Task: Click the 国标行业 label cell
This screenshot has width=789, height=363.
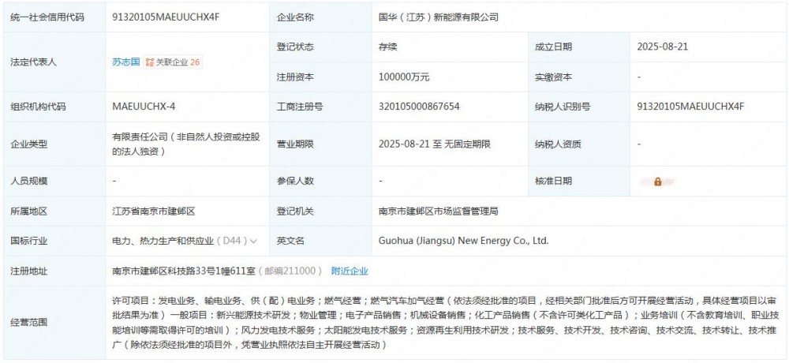Action: pyautogui.click(x=54, y=241)
